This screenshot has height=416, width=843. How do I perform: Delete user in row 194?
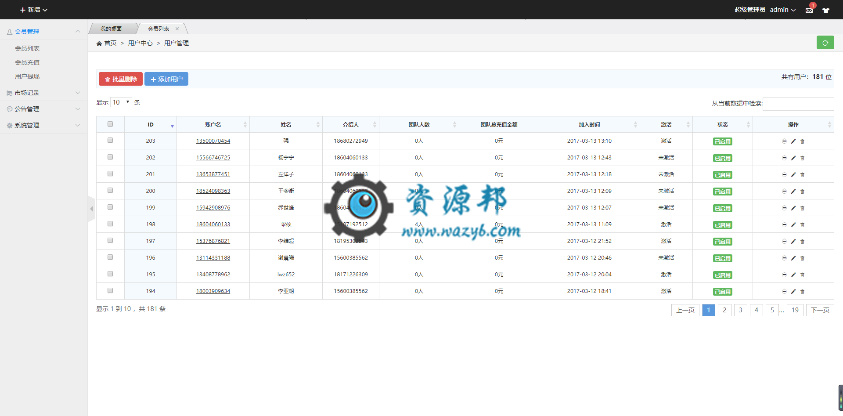(802, 292)
